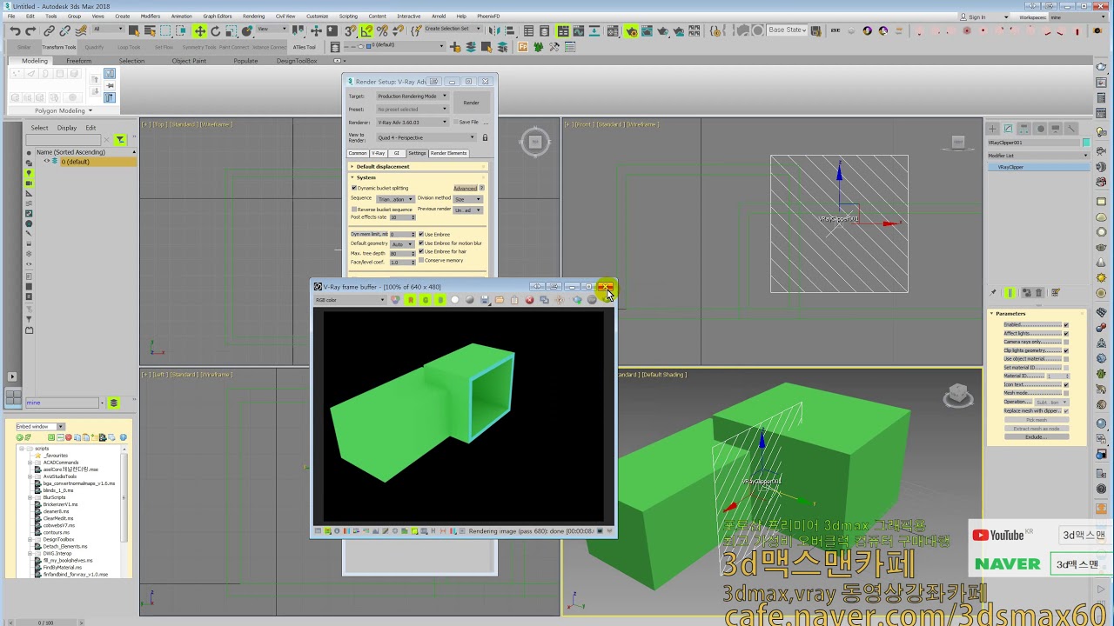Viewport: 1114px width, 626px height.
Task: Open the Modifiers menu
Action: coord(151,16)
